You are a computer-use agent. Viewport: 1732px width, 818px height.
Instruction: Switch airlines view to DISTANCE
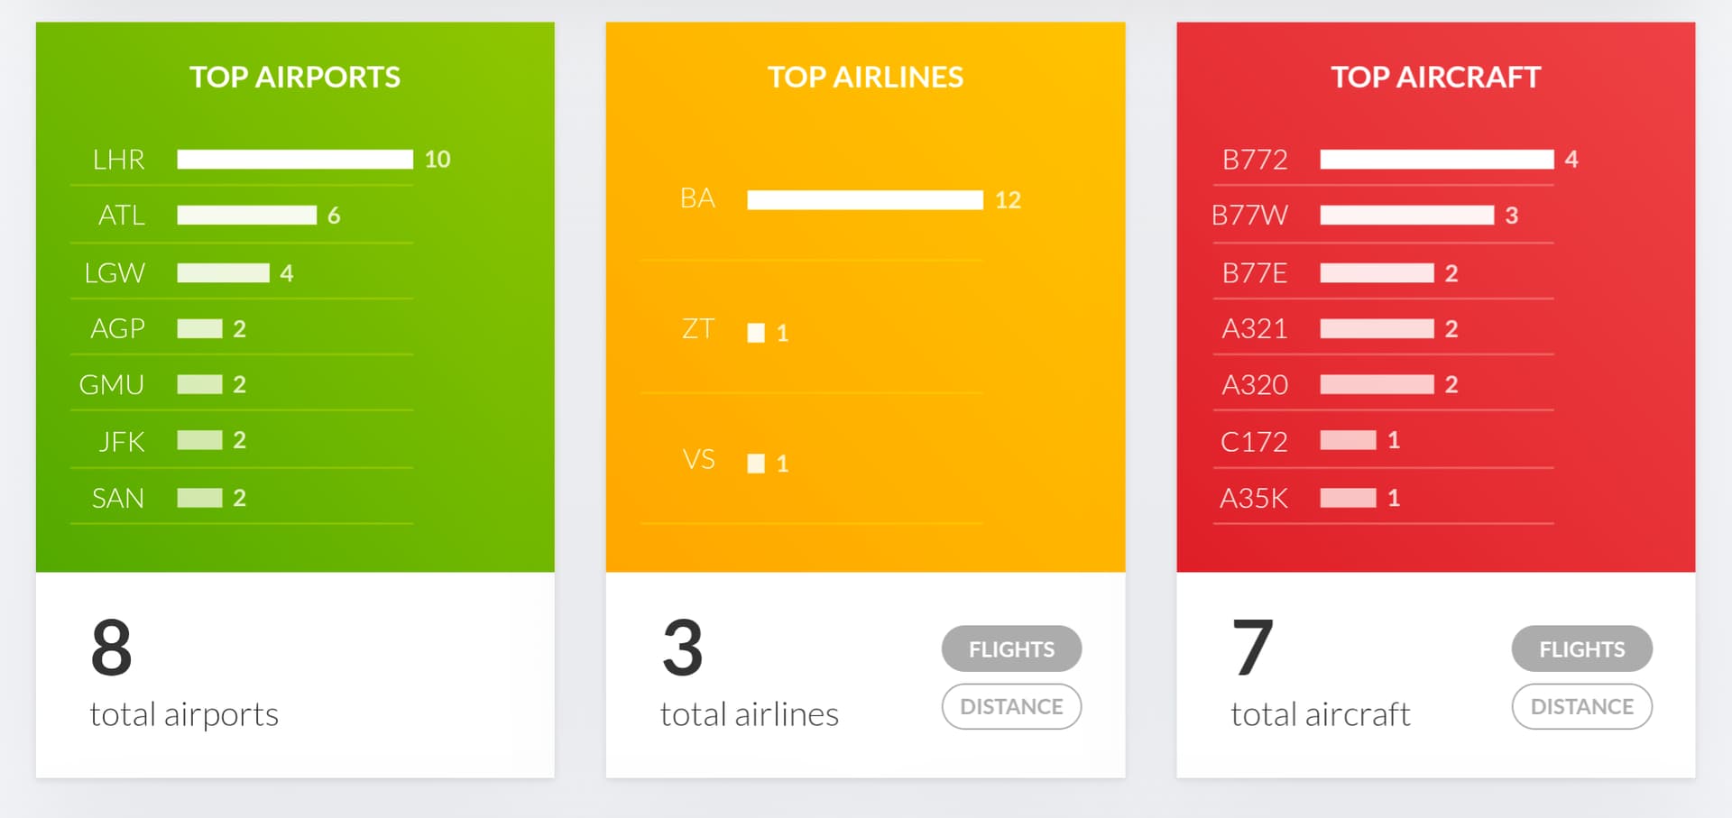1011,706
